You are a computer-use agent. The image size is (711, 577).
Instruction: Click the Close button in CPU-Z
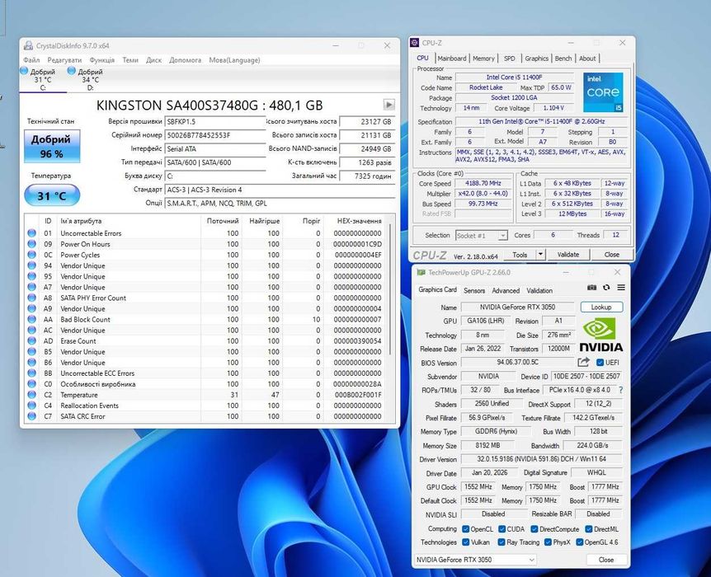(x=611, y=254)
